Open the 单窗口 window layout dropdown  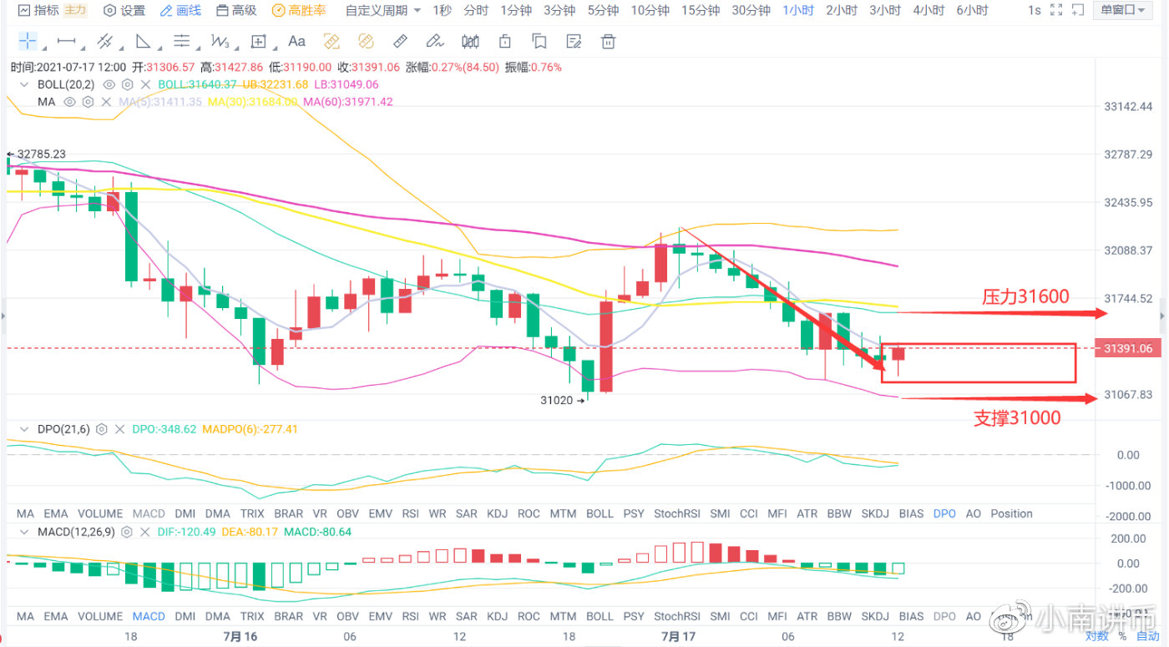click(1122, 11)
